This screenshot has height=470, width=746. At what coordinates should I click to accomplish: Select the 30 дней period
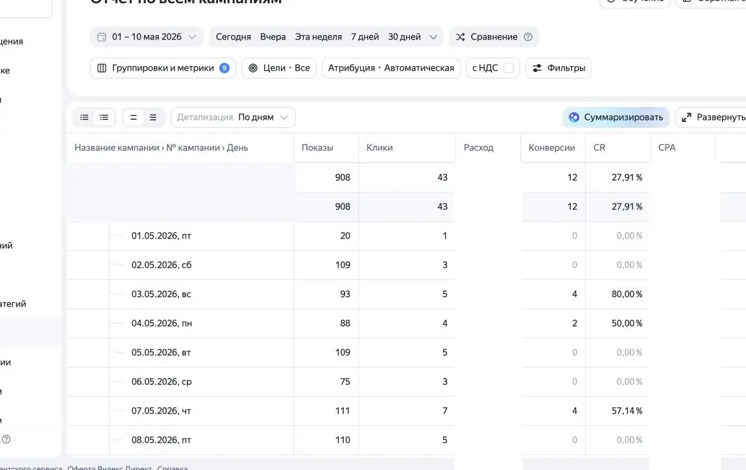click(x=404, y=37)
